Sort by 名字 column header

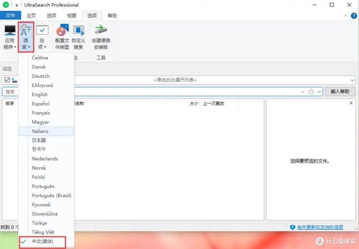(x=10, y=103)
